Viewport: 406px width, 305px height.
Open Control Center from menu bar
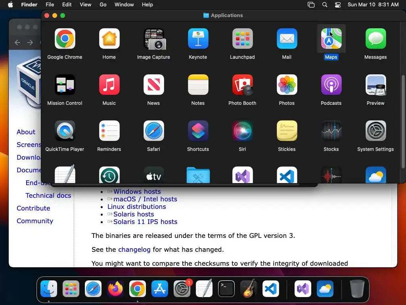(x=338, y=5)
